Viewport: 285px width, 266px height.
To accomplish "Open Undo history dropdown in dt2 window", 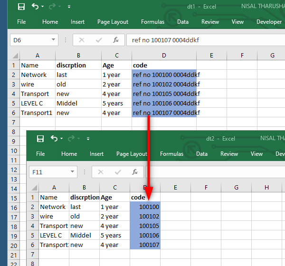I will [62, 139].
